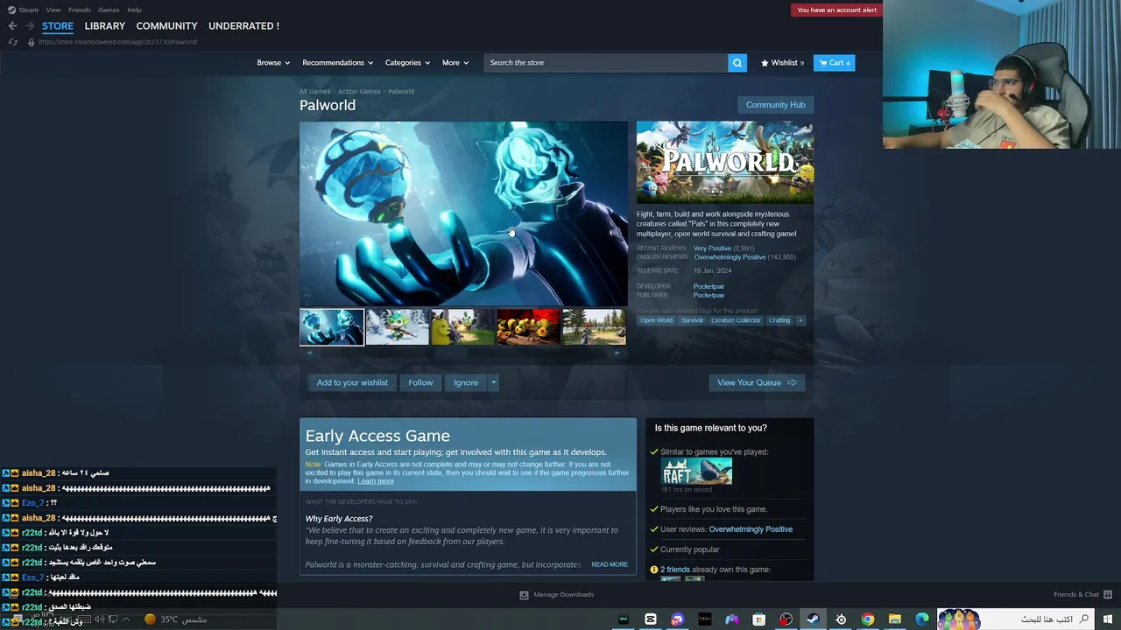1121x630 pixels.
Task: Click the All Games breadcrumb
Action: 314,91
